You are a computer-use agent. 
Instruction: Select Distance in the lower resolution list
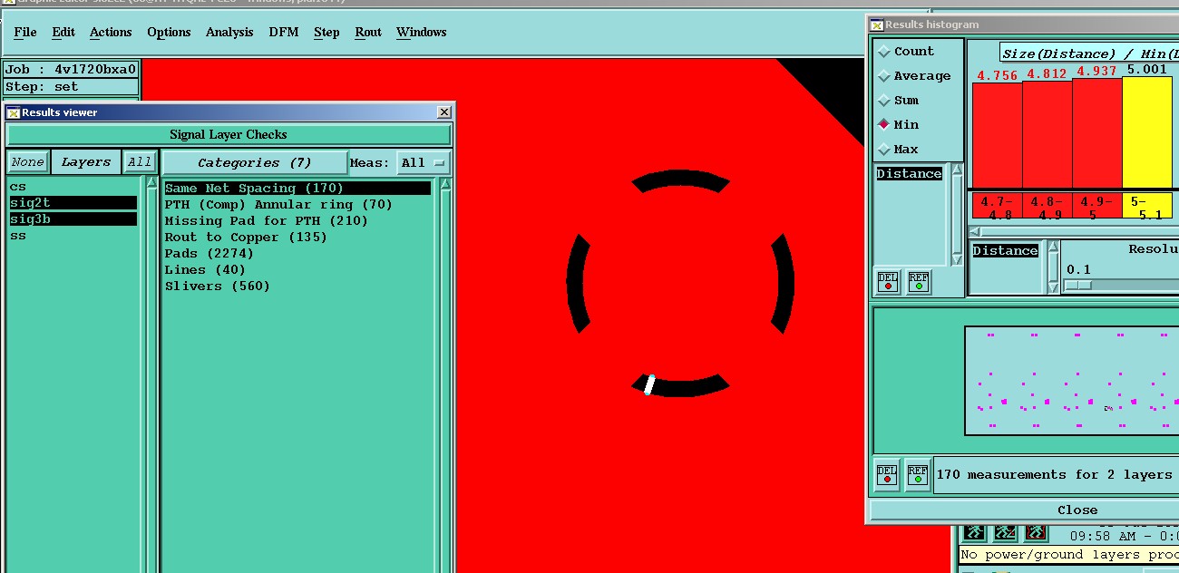point(1005,251)
